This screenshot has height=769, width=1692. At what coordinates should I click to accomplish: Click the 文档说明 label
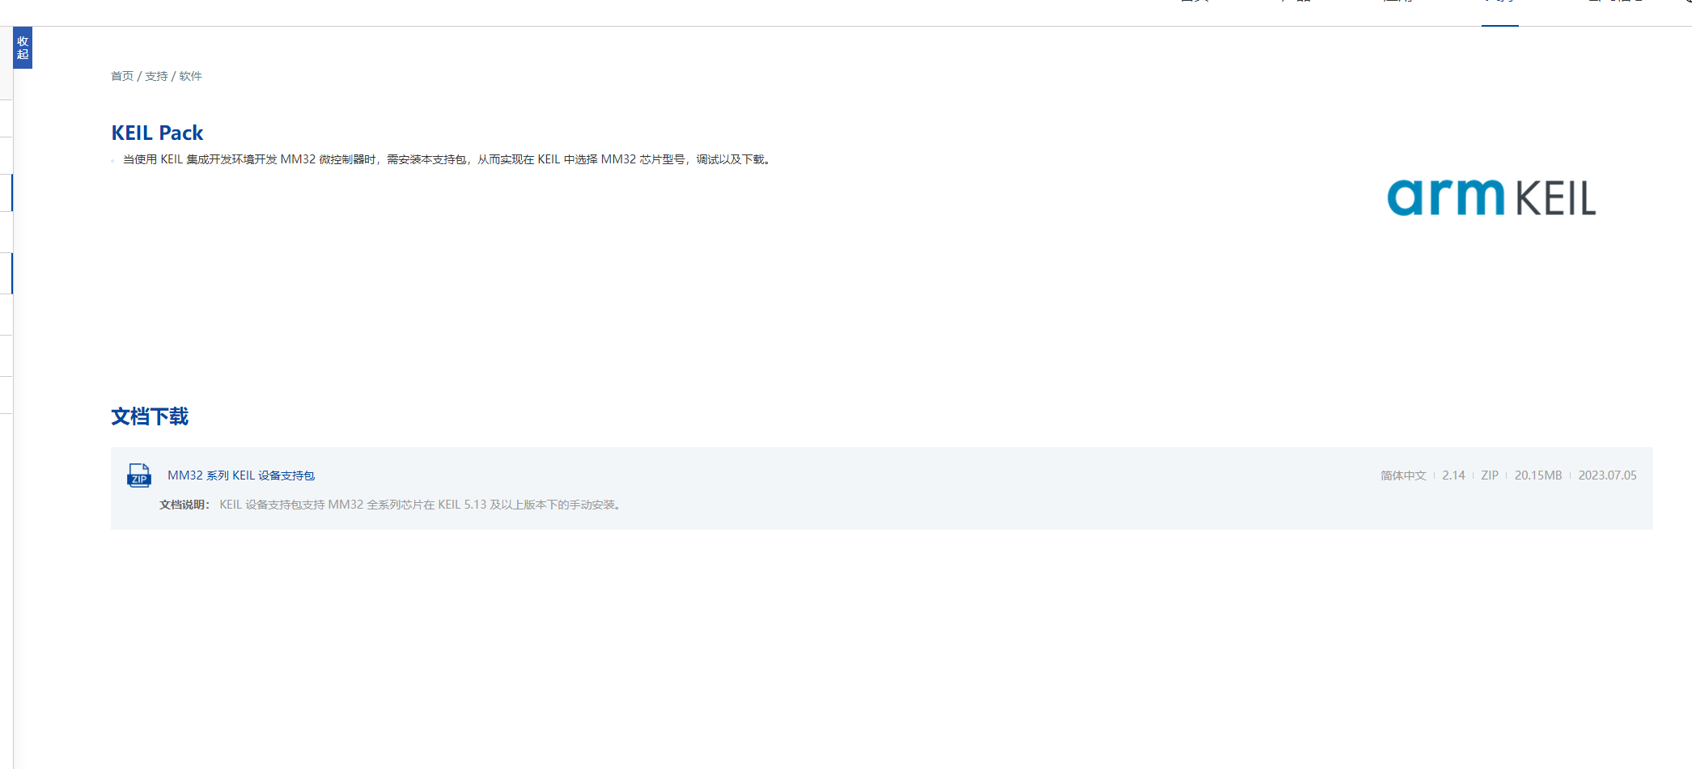coord(184,505)
